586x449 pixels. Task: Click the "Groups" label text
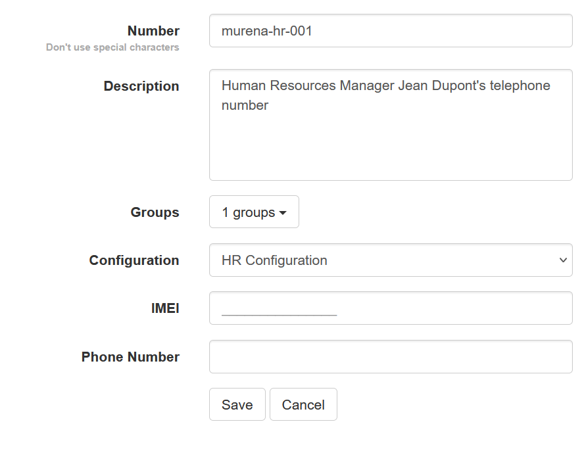tap(155, 212)
